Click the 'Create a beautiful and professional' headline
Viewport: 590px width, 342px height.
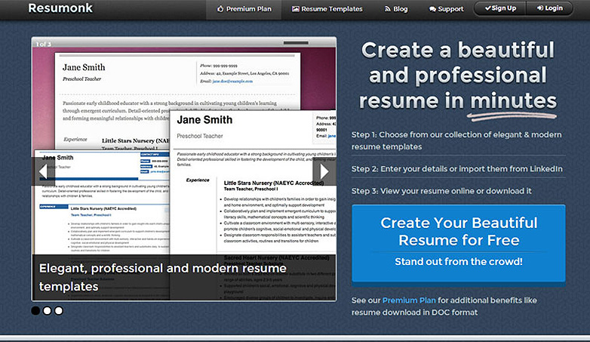(457, 75)
